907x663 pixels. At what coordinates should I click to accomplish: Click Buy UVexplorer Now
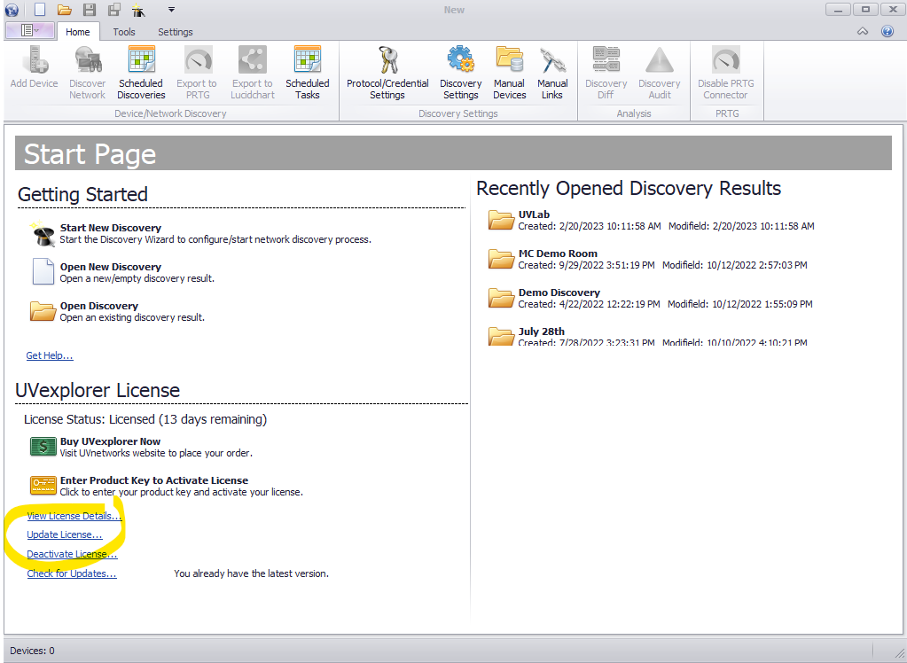coord(110,441)
